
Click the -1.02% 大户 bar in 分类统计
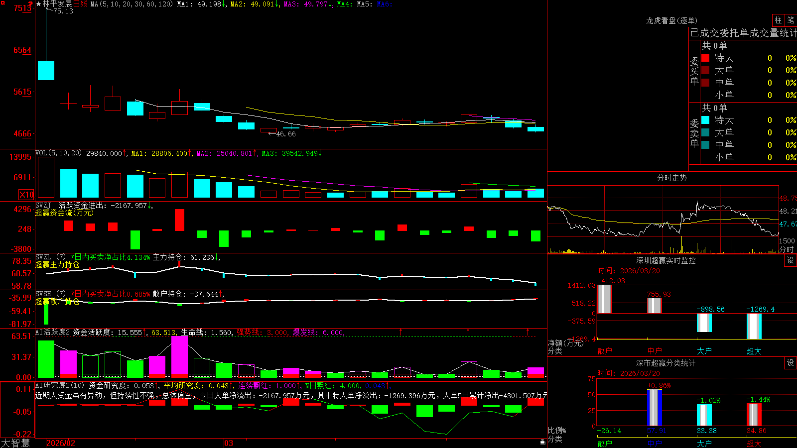coord(704,415)
